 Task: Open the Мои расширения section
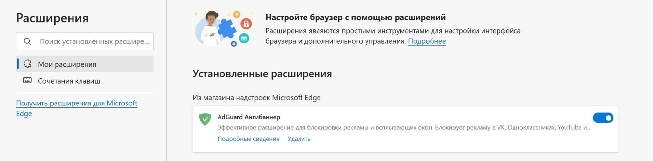click(x=67, y=64)
